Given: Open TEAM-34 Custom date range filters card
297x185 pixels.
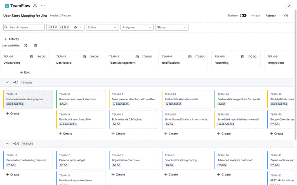Looking at the screenshot, I should point(239,99).
